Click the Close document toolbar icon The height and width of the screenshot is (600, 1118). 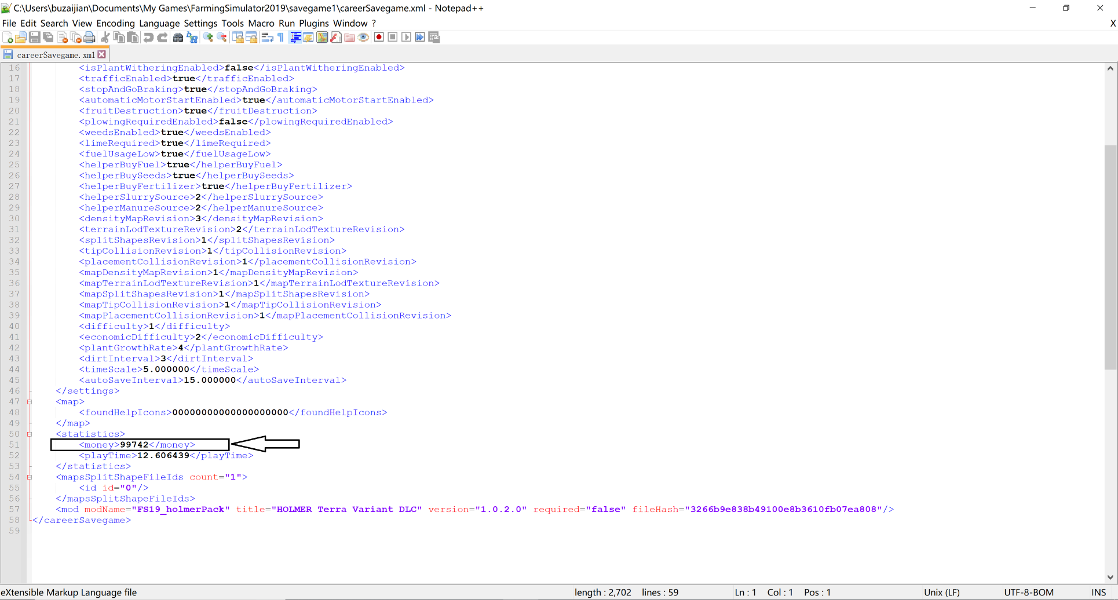pyautogui.click(x=62, y=38)
